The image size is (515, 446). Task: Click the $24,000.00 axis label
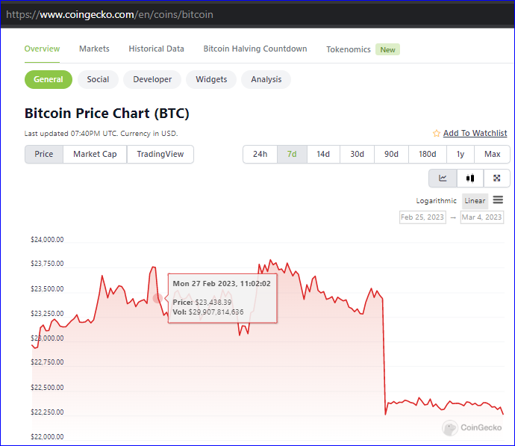tap(47, 240)
